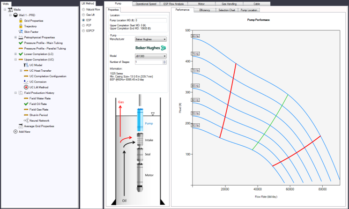This screenshot has height=209, width=349.
Task: Open UC Lift Method target icon
Action: click(x=26, y=87)
